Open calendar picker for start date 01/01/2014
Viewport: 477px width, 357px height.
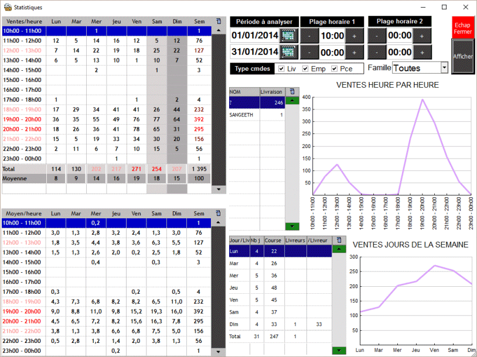click(288, 35)
